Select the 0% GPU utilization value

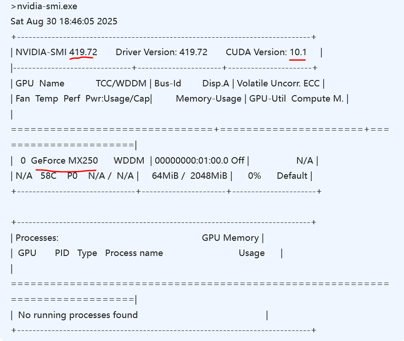click(254, 176)
